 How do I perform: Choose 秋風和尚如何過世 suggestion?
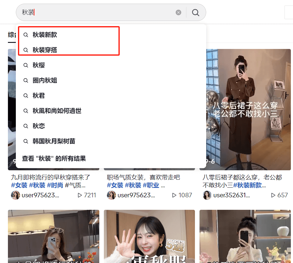pos(57,111)
